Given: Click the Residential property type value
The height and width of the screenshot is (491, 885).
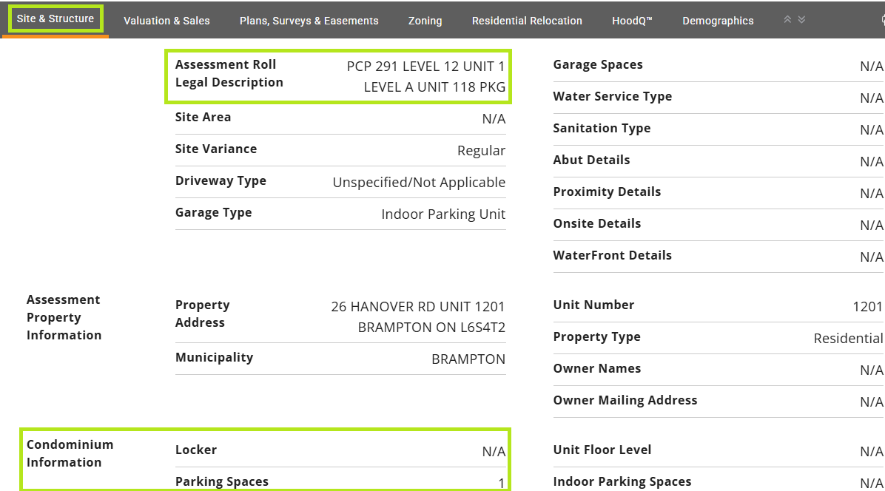Looking at the screenshot, I should pos(848,339).
